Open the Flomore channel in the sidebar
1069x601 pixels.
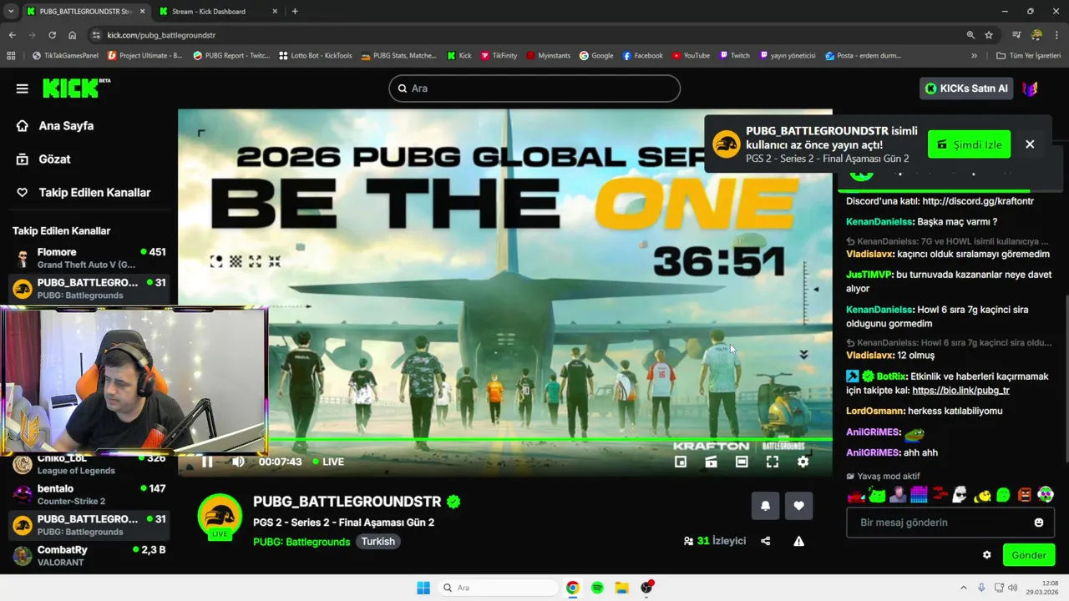coord(89,258)
